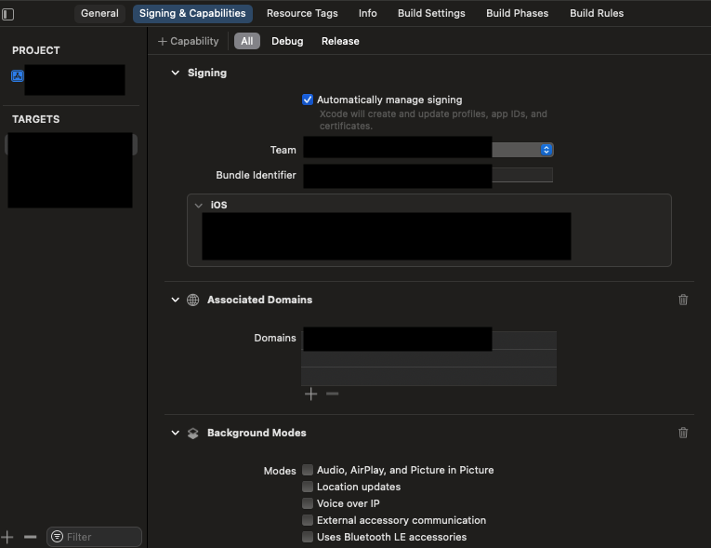Collapse the Background Modes section
711x548 pixels.
tap(175, 433)
